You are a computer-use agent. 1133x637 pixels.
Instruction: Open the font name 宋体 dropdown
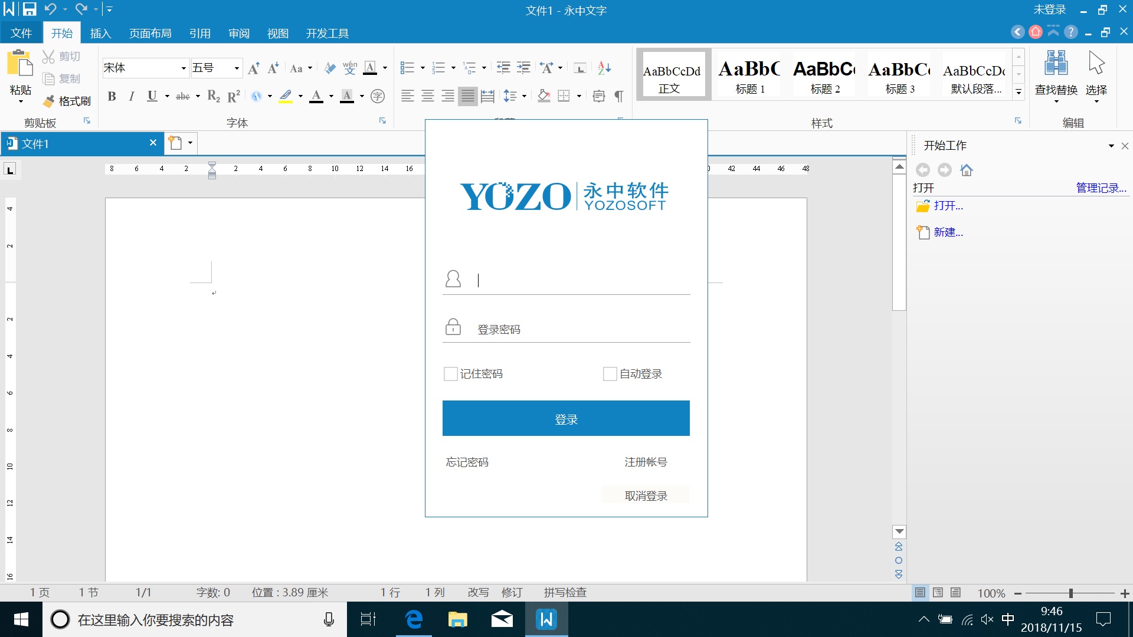[184, 68]
